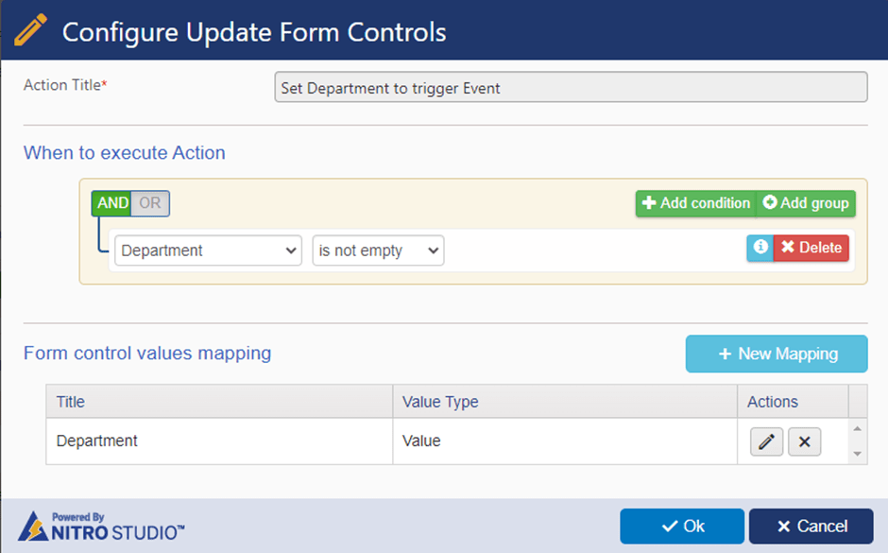Click the info icon beside Delete
888x553 pixels.
coord(760,248)
